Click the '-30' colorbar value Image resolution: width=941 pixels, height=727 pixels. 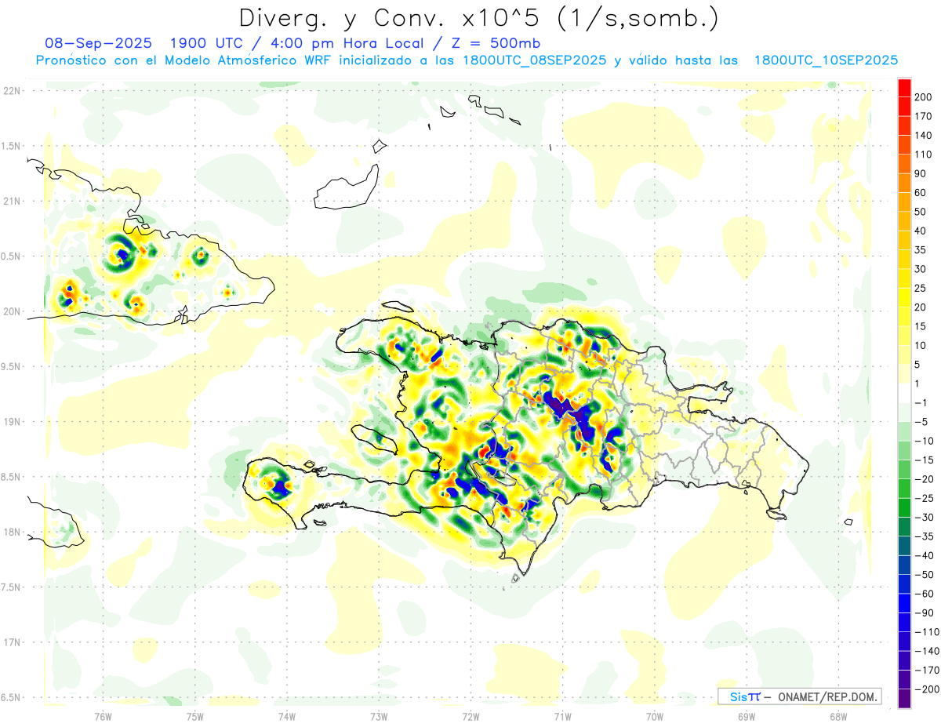coord(924,518)
